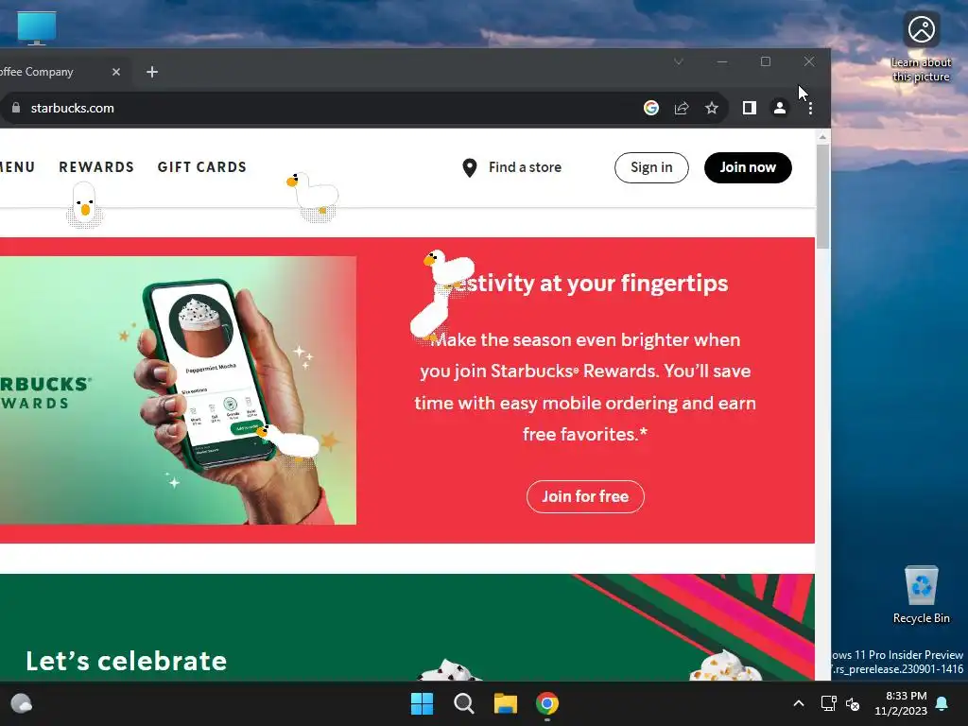Open the REWARDS menu item
The height and width of the screenshot is (726, 968).
(96, 167)
